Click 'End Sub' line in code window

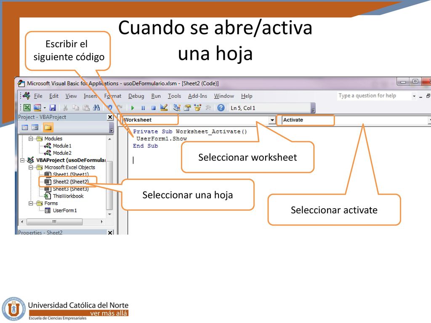pyautogui.click(x=145, y=146)
